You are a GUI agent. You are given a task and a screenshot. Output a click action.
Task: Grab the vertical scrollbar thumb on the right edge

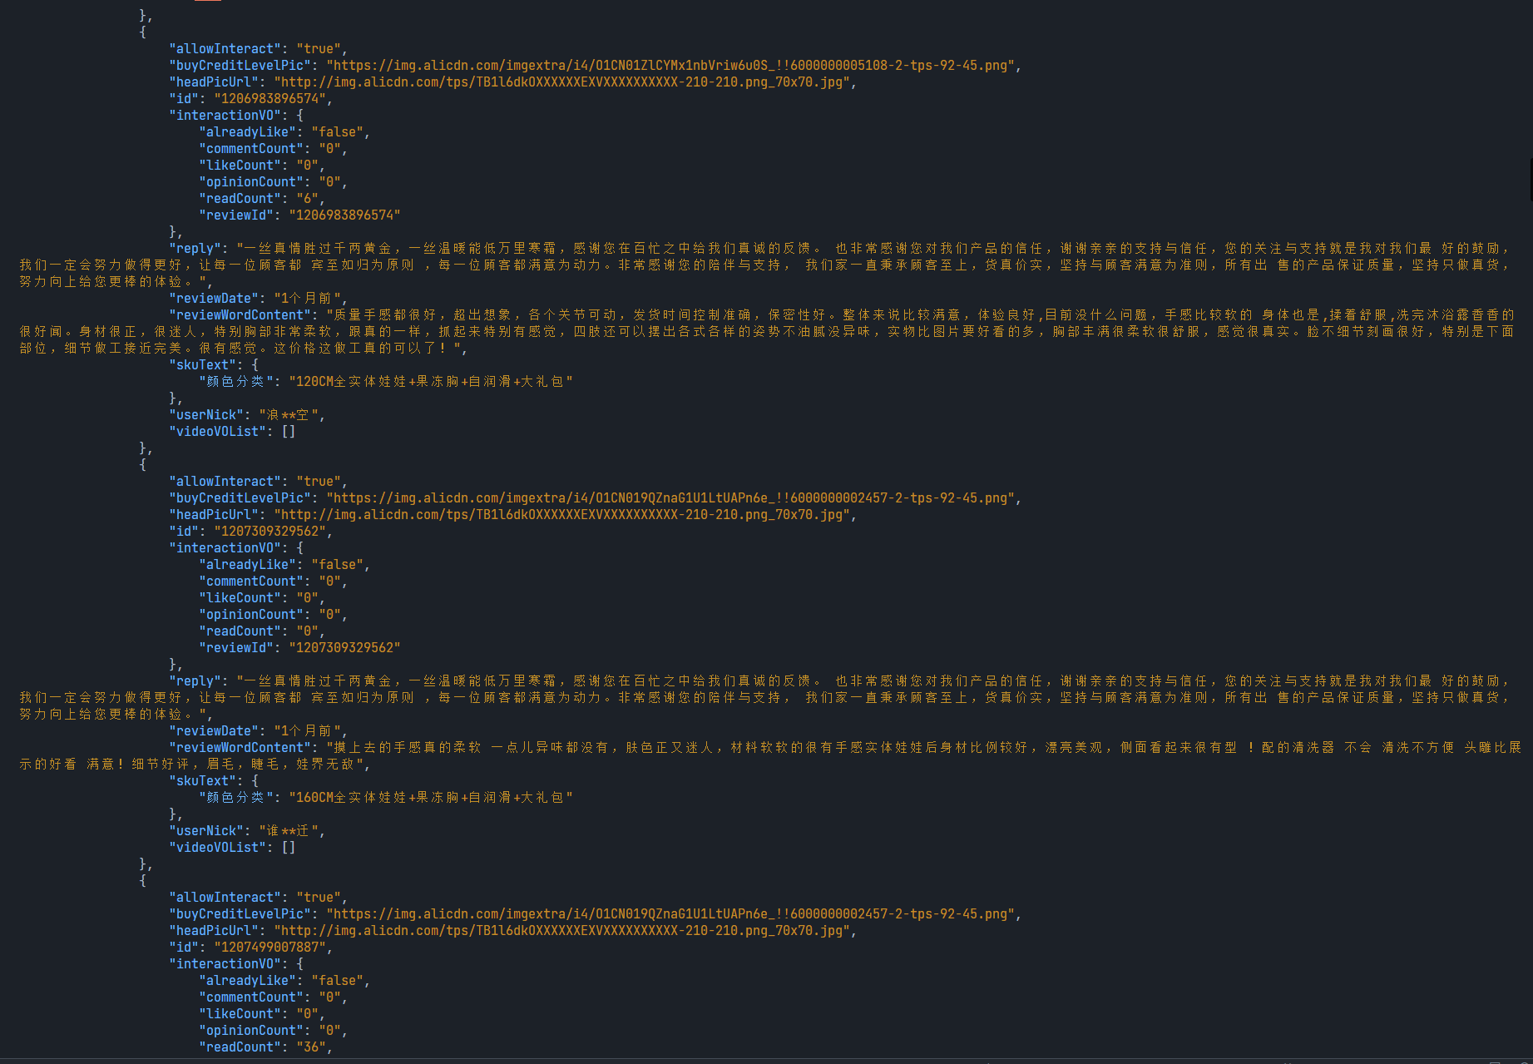click(x=1531, y=179)
